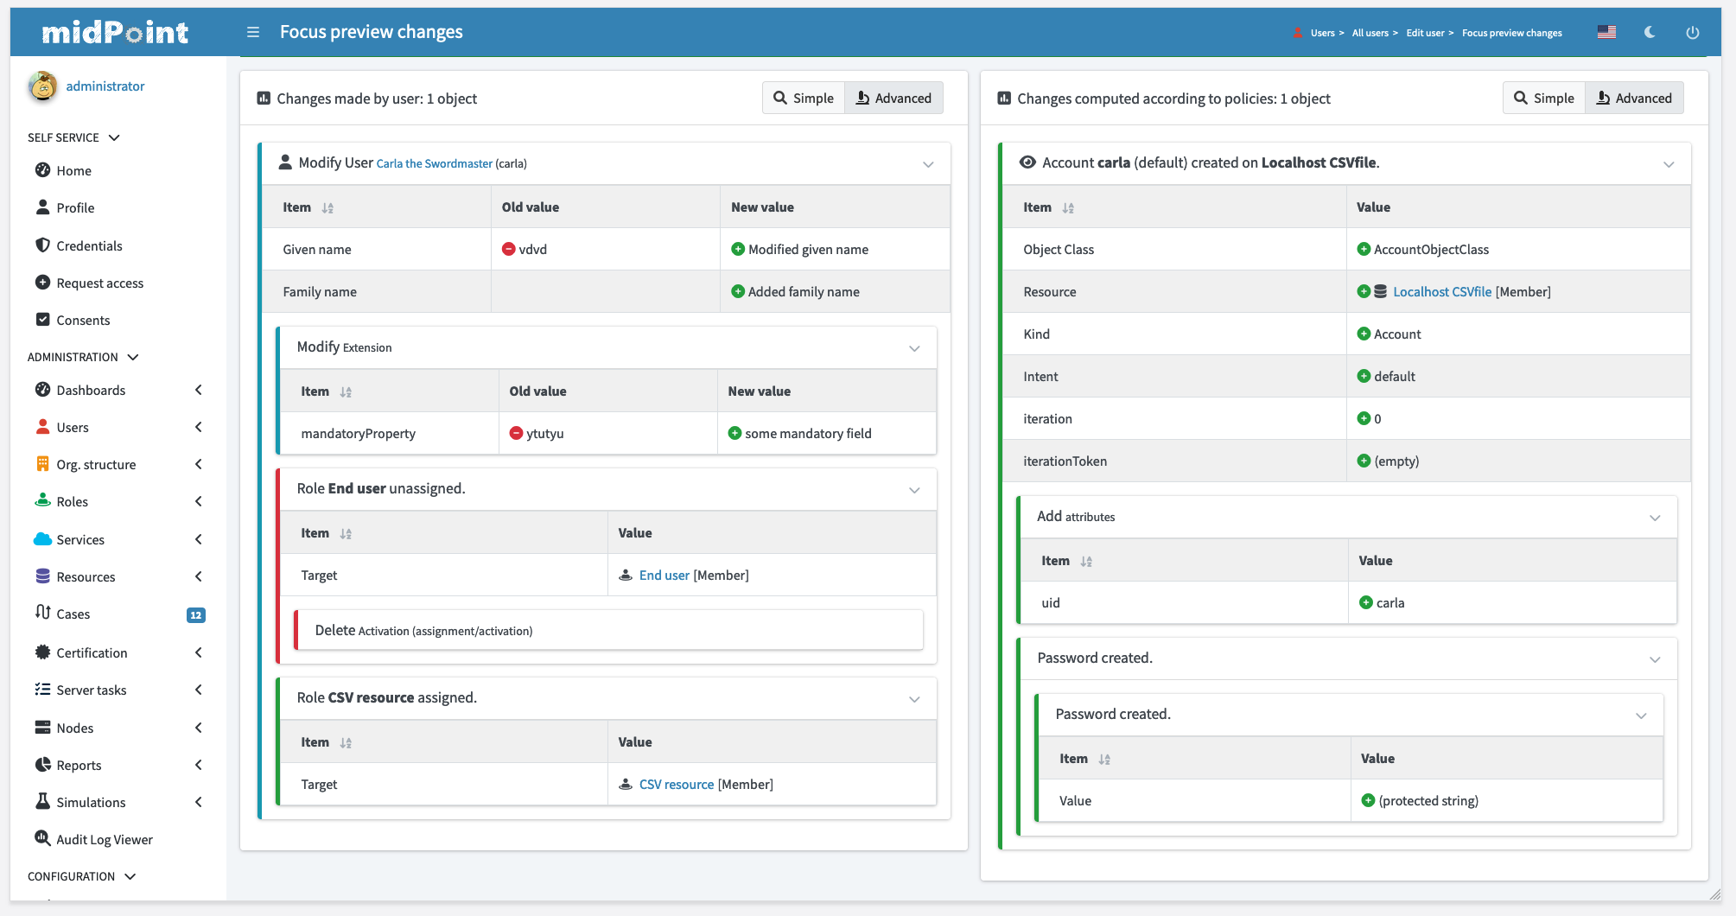Click the administrator avatar image

tap(42, 86)
